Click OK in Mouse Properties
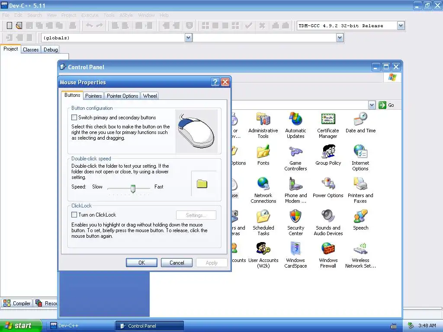 141,262
